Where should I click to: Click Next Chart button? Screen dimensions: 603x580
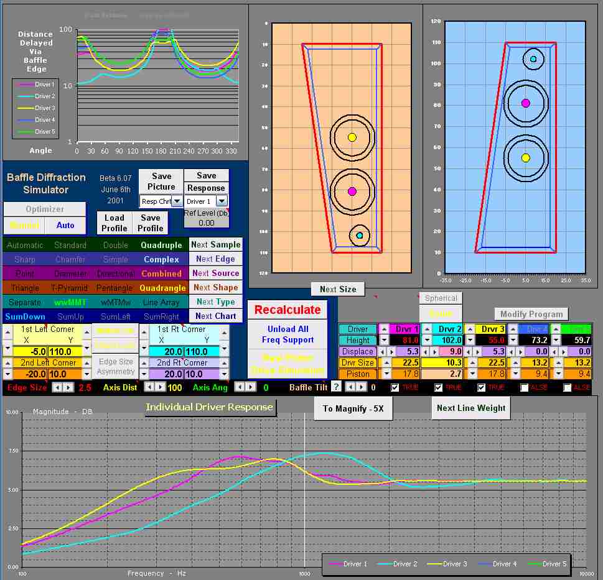coord(216,316)
